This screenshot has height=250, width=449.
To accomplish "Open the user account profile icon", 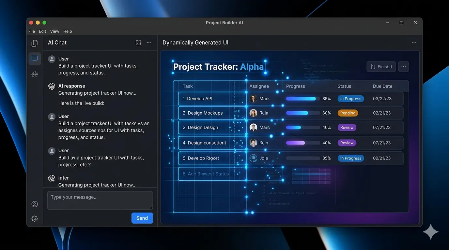I will [35, 204].
